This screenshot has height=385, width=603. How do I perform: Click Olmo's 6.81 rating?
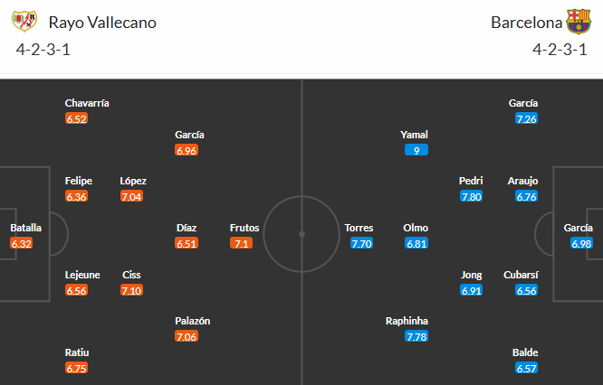416,244
